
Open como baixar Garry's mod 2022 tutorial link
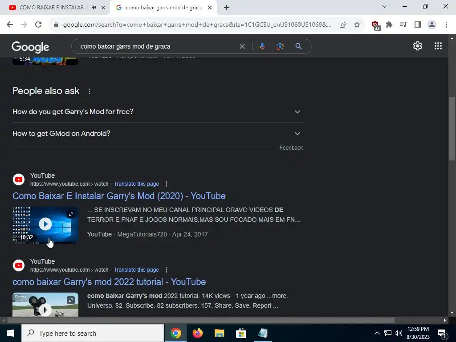[x=109, y=282]
